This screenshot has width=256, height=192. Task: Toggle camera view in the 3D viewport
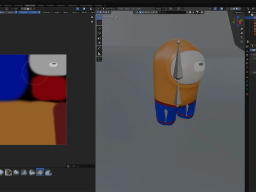click(242, 37)
